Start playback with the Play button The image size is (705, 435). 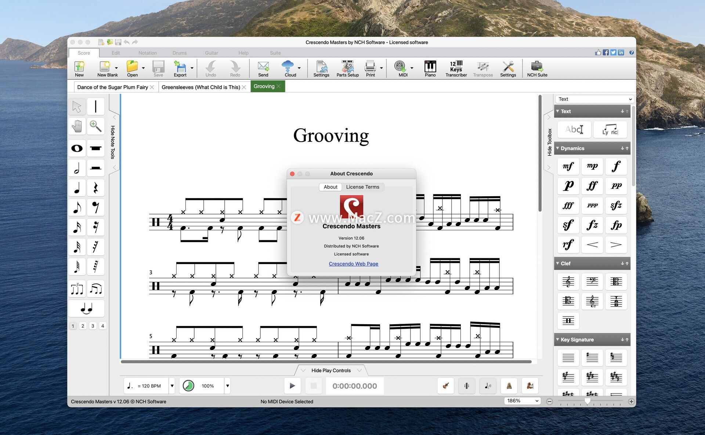click(x=292, y=386)
